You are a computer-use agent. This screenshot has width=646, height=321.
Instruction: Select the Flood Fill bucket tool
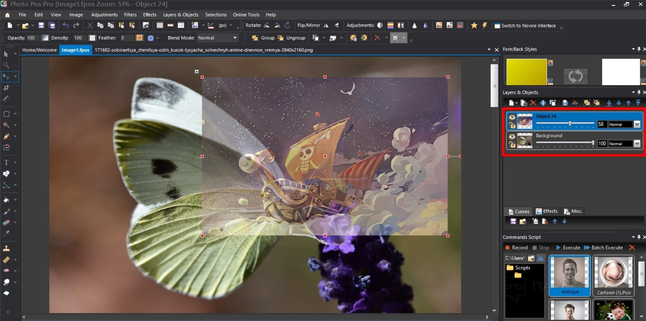6,200
